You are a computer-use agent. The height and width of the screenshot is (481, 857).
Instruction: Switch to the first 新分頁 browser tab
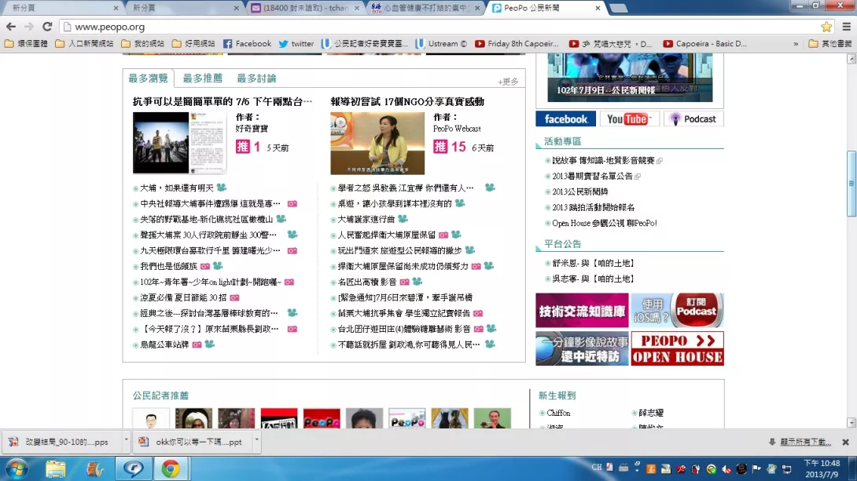(61, 8)
